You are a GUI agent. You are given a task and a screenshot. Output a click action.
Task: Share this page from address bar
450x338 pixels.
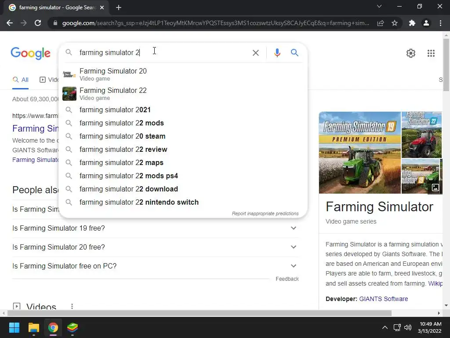click(x=381, y=23)
